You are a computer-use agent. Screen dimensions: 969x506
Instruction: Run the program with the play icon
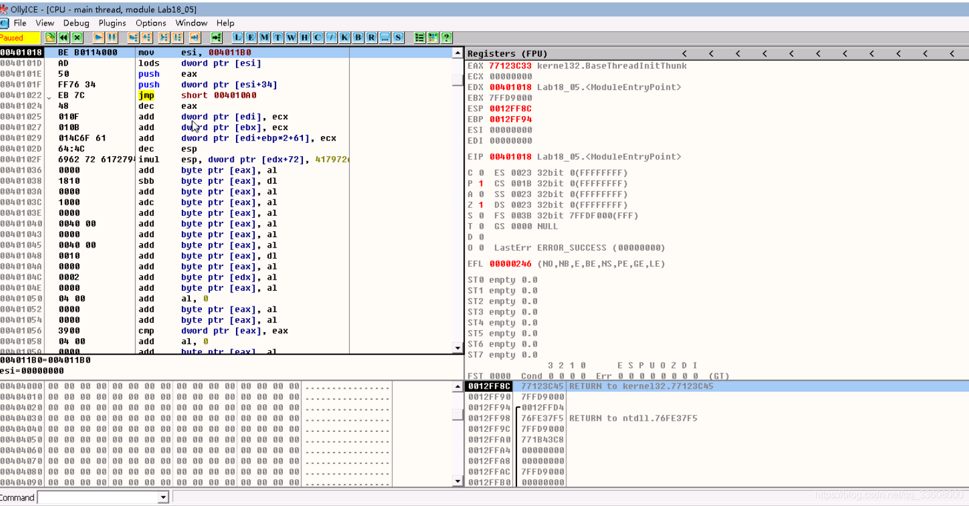point(99,38)
